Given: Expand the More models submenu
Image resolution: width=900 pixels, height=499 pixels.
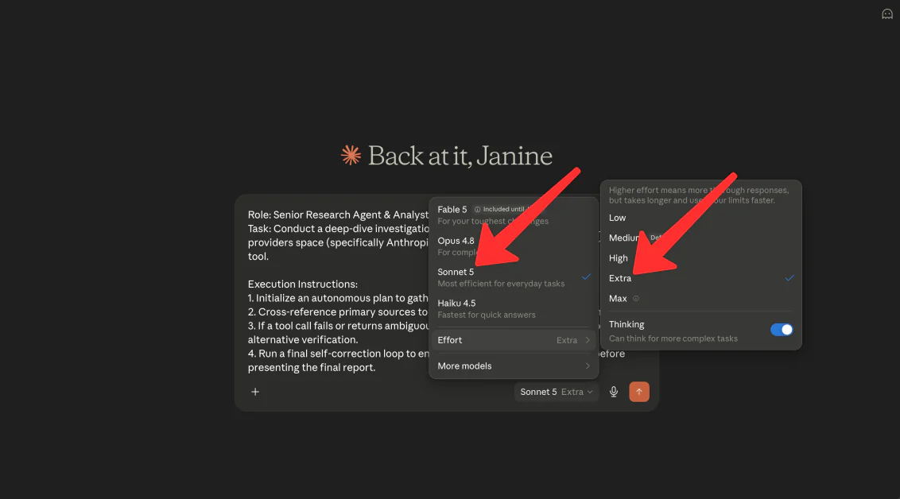Looking at the screenshot, I should [514, 366].
